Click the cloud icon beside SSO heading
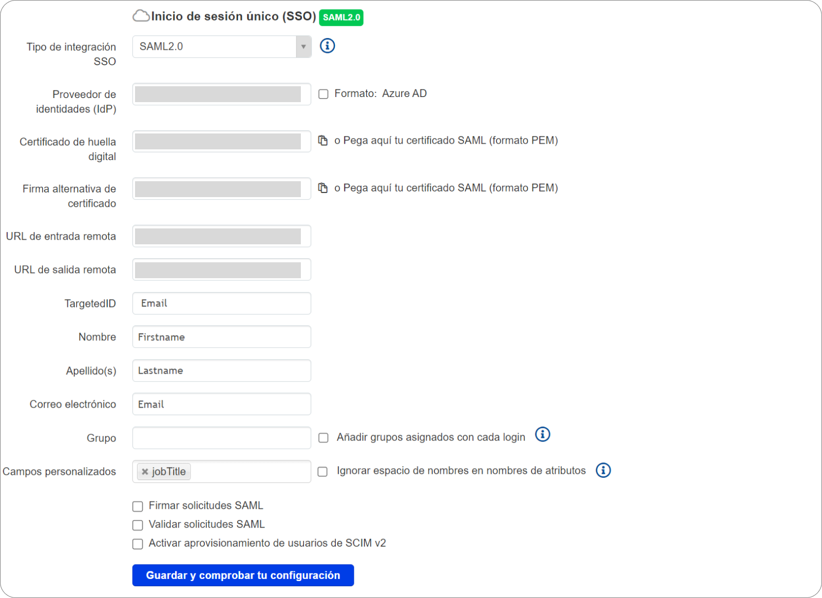 click(141, 16)
